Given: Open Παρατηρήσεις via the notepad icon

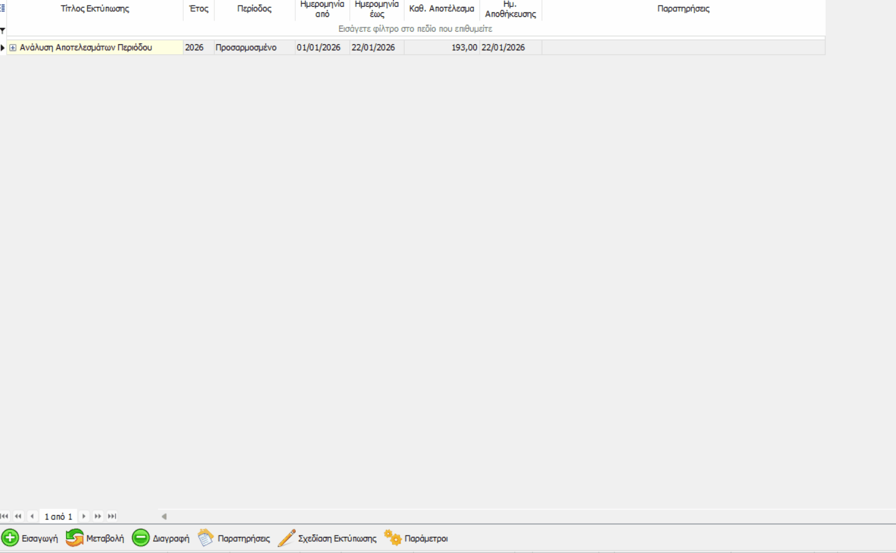Looking at the screenshot, I should point(205,538).
